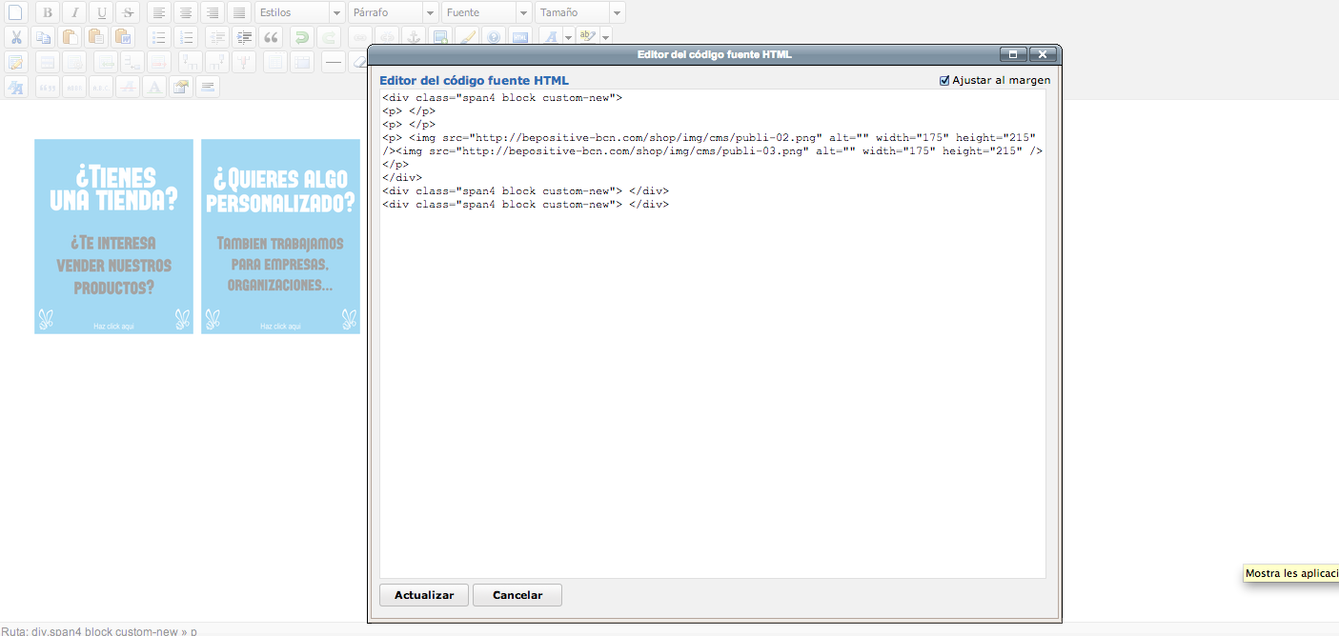
Task: Click the Insertion A icon
Action: pyautogui.click(x=154, y=87)
